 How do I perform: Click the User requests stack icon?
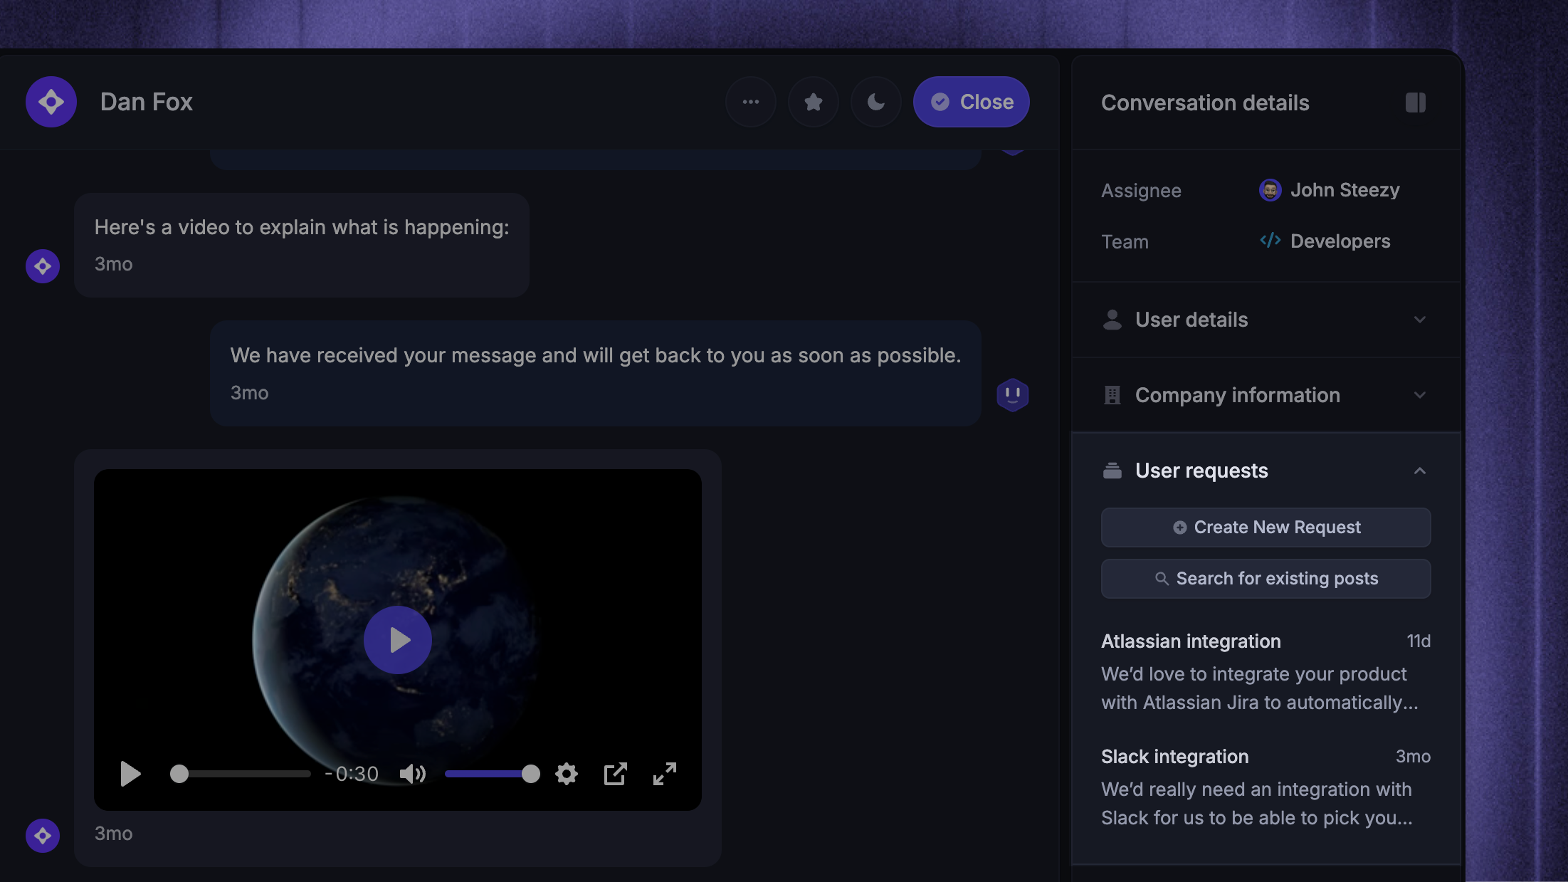pyautogui.click(x=1112, y=471)
